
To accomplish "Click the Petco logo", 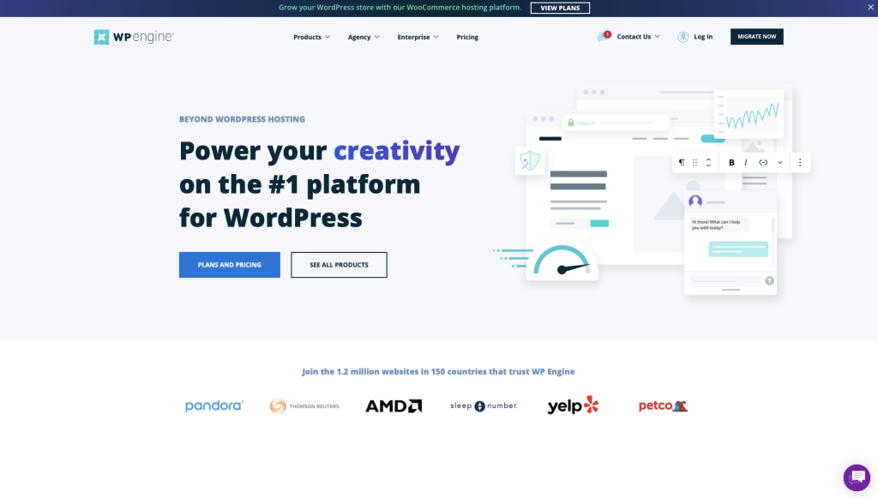I will pos(663,405).
